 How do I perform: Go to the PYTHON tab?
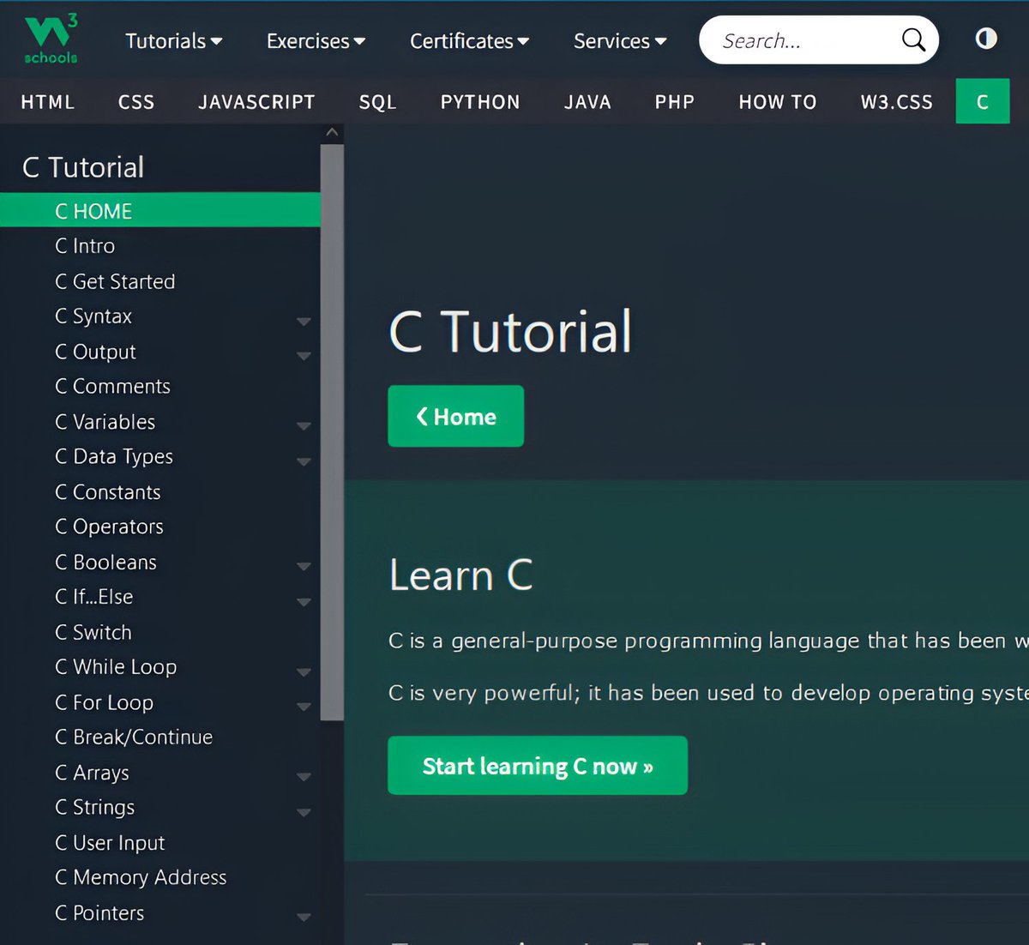(480, 102)
